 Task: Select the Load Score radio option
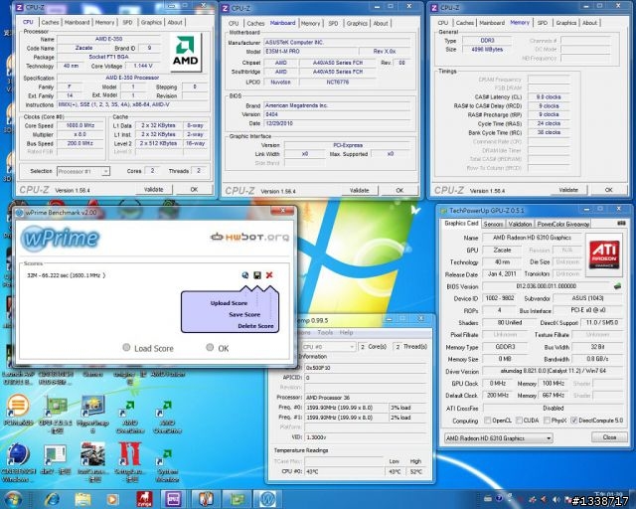click(126, 347)
